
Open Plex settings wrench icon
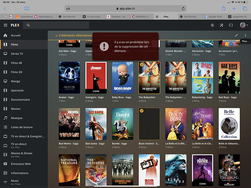[222, 25]
